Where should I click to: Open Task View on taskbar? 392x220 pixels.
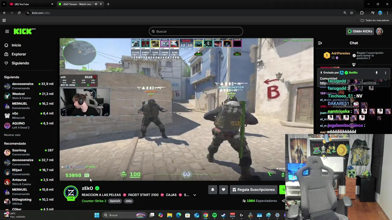(152, 215)
